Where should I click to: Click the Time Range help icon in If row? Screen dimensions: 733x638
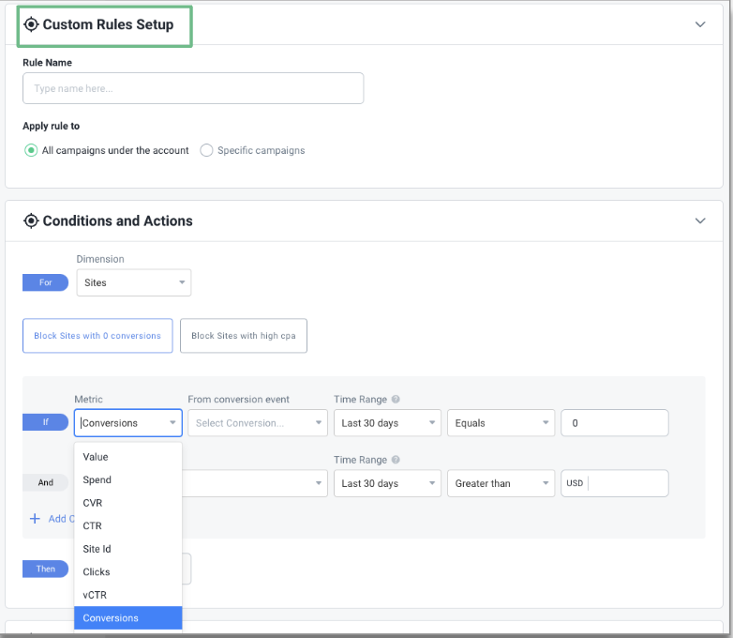point(396,401)
